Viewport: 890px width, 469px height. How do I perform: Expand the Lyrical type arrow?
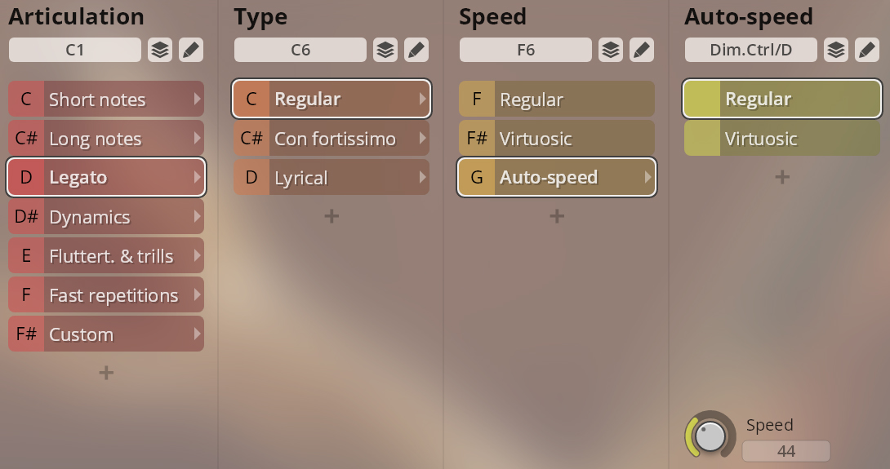point(422,177)
